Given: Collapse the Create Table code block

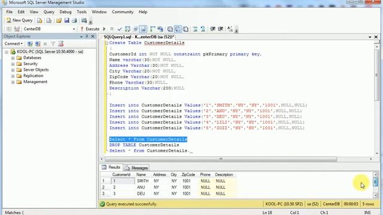Looking at the screenshot, I should (x=107, y=43).
